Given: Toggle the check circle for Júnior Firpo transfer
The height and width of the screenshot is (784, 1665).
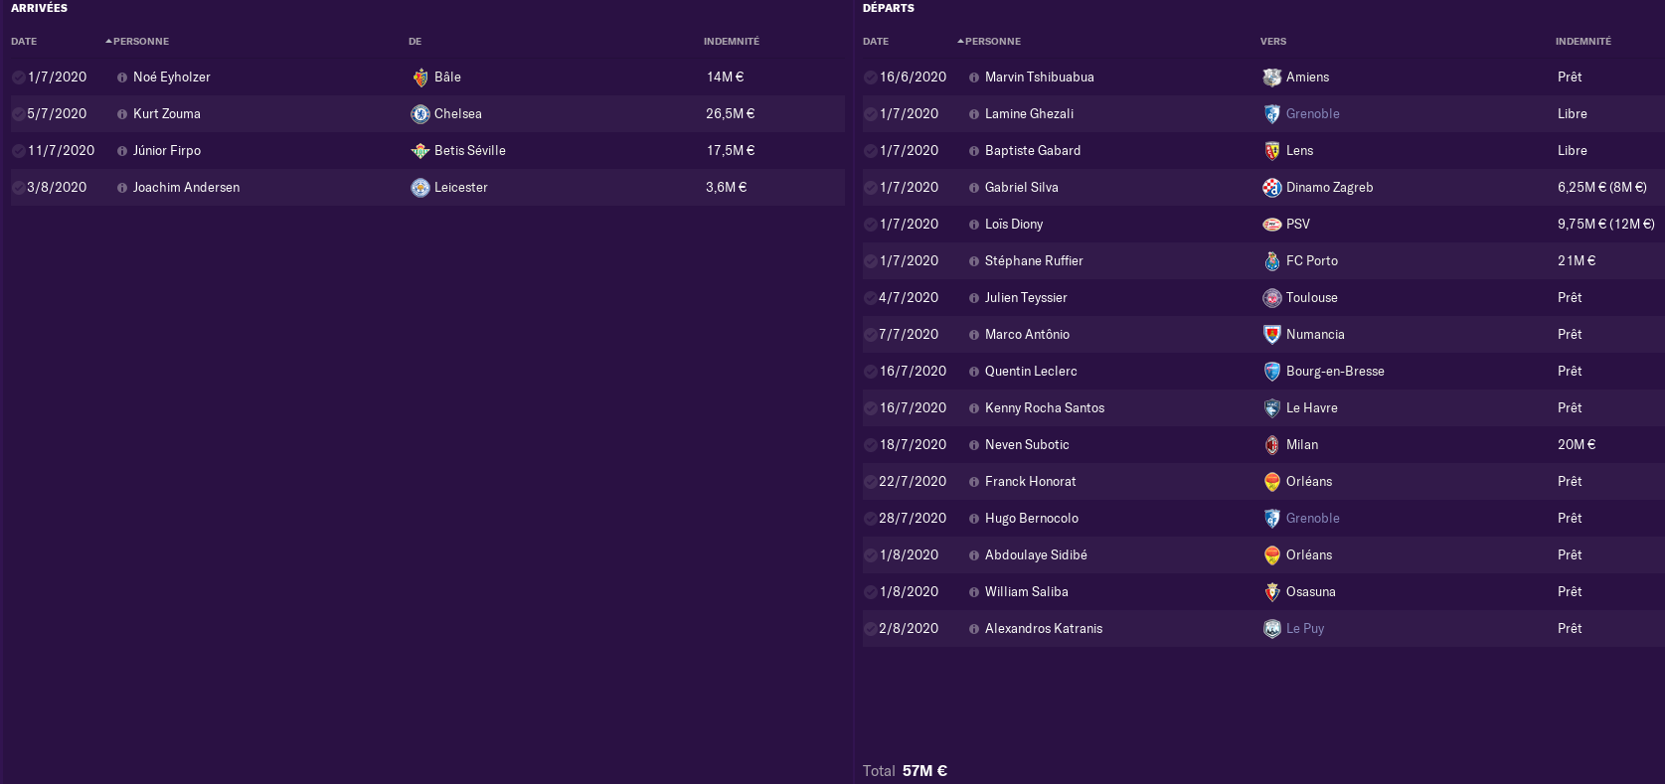Looking at the screenshot, I should pyautogui.click(x=19, y=151).
